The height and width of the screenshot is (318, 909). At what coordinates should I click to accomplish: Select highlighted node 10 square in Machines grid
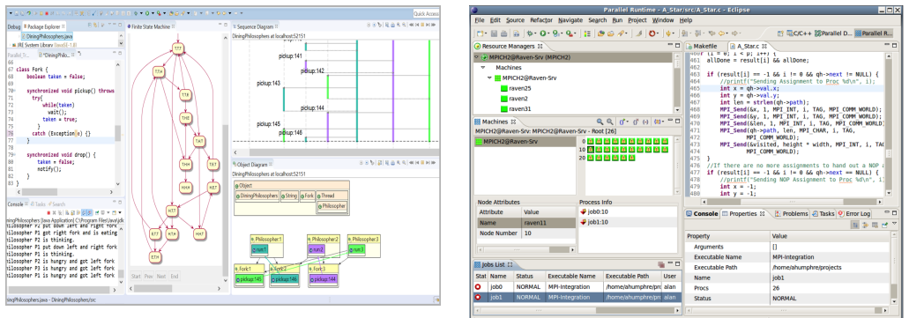click(x=590, y=150)
